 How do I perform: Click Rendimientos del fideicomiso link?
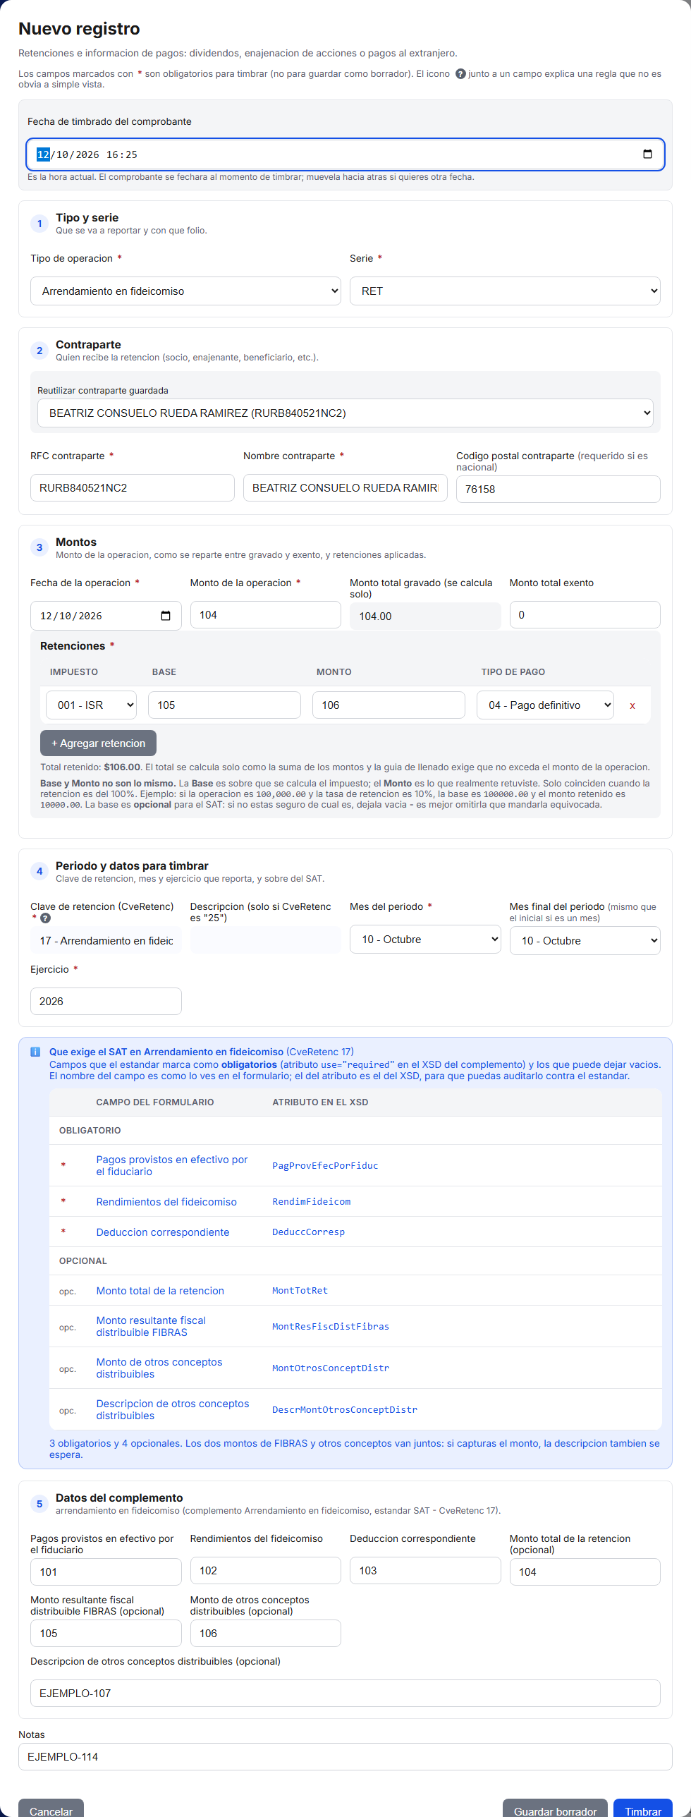tap(166, 1202)
